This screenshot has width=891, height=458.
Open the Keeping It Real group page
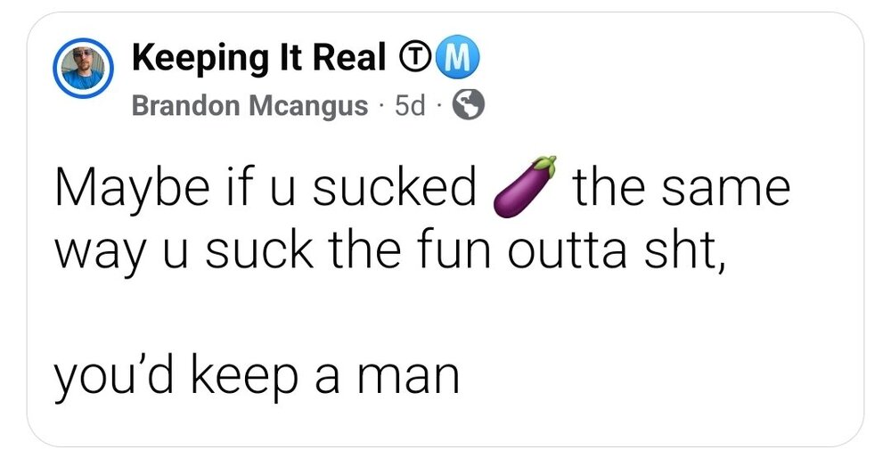pos(258,60)
